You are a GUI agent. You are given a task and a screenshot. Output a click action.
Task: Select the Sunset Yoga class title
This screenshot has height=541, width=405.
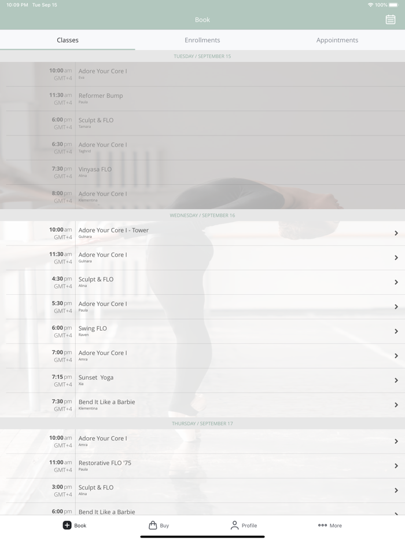click(96, 378)
